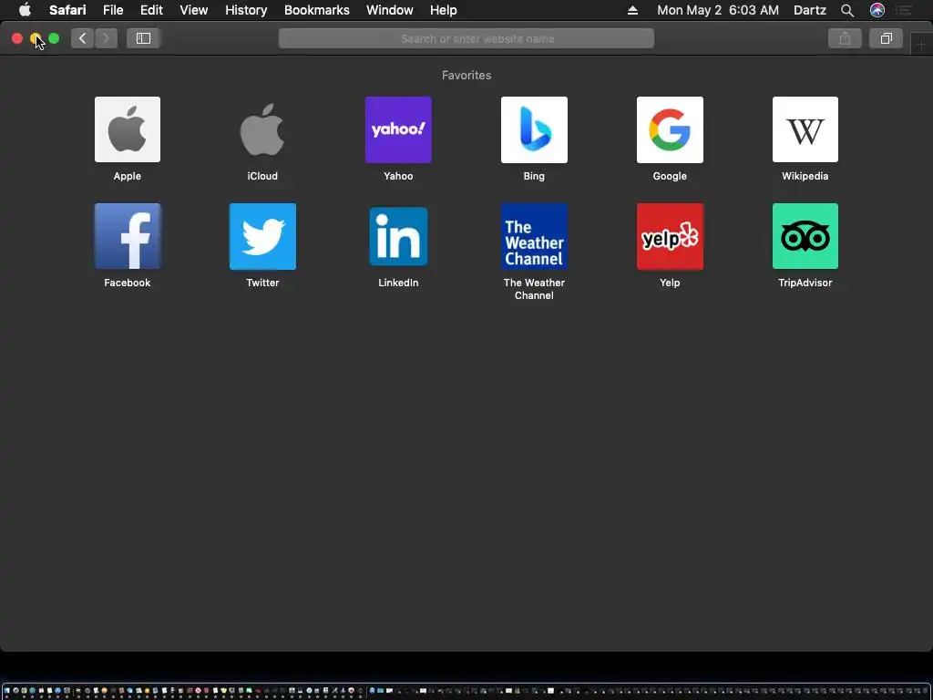Viewport: 933px width, 700px height.
Task: Open the Facebook favorite
Action: pos(128,236)
